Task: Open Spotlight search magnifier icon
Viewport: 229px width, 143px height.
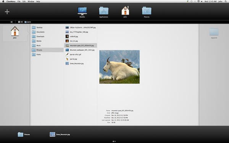Action: pyautogui.click(x=226, y=2)
